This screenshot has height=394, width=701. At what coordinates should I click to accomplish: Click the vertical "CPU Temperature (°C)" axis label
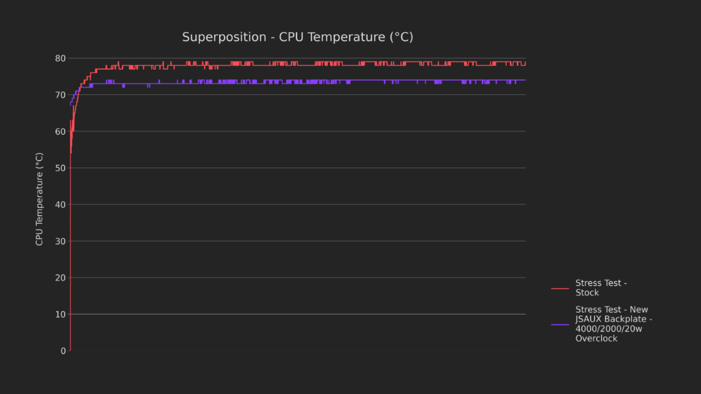pos(40,199)
